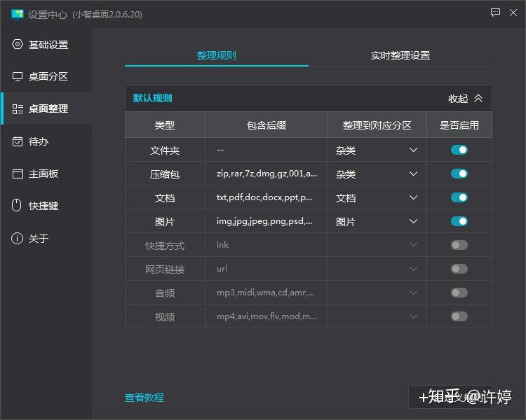Click the 包含后缀 column header
The height and width of the screenshot is (420, 526).
coord(267,125)
